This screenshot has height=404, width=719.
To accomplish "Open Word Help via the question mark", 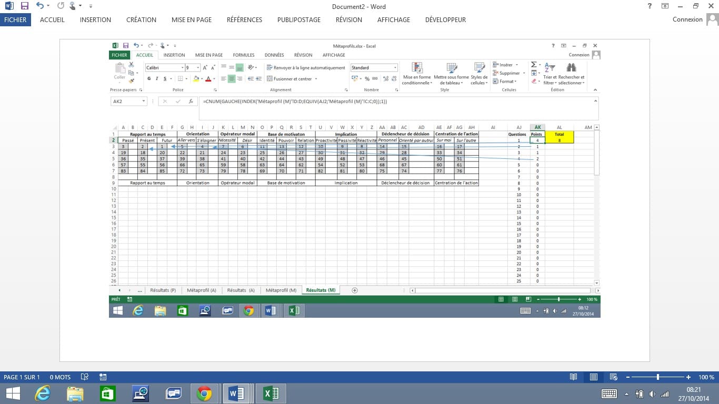I will click(650, 6).
